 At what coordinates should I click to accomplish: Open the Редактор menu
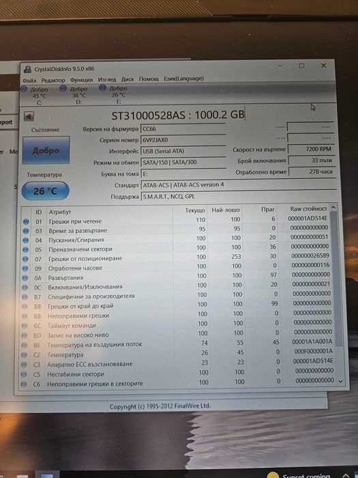[x=53, y=80]
